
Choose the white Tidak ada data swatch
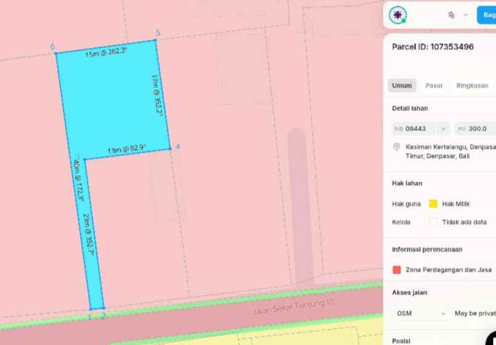[433, 222]
